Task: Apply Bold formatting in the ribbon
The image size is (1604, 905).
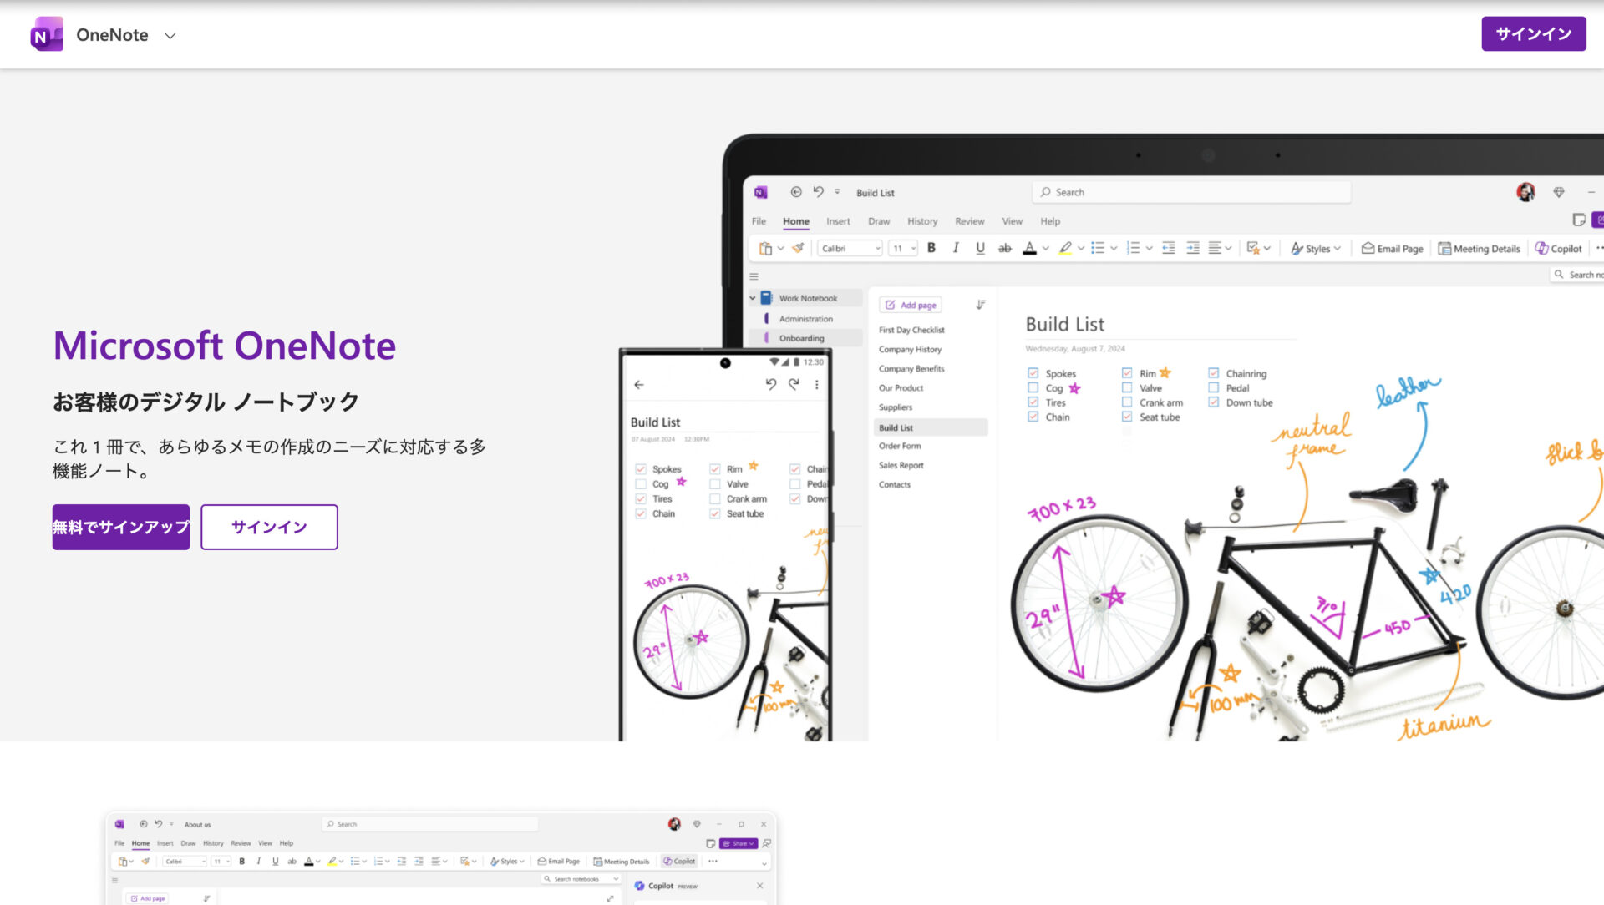Action: (931, 248)
